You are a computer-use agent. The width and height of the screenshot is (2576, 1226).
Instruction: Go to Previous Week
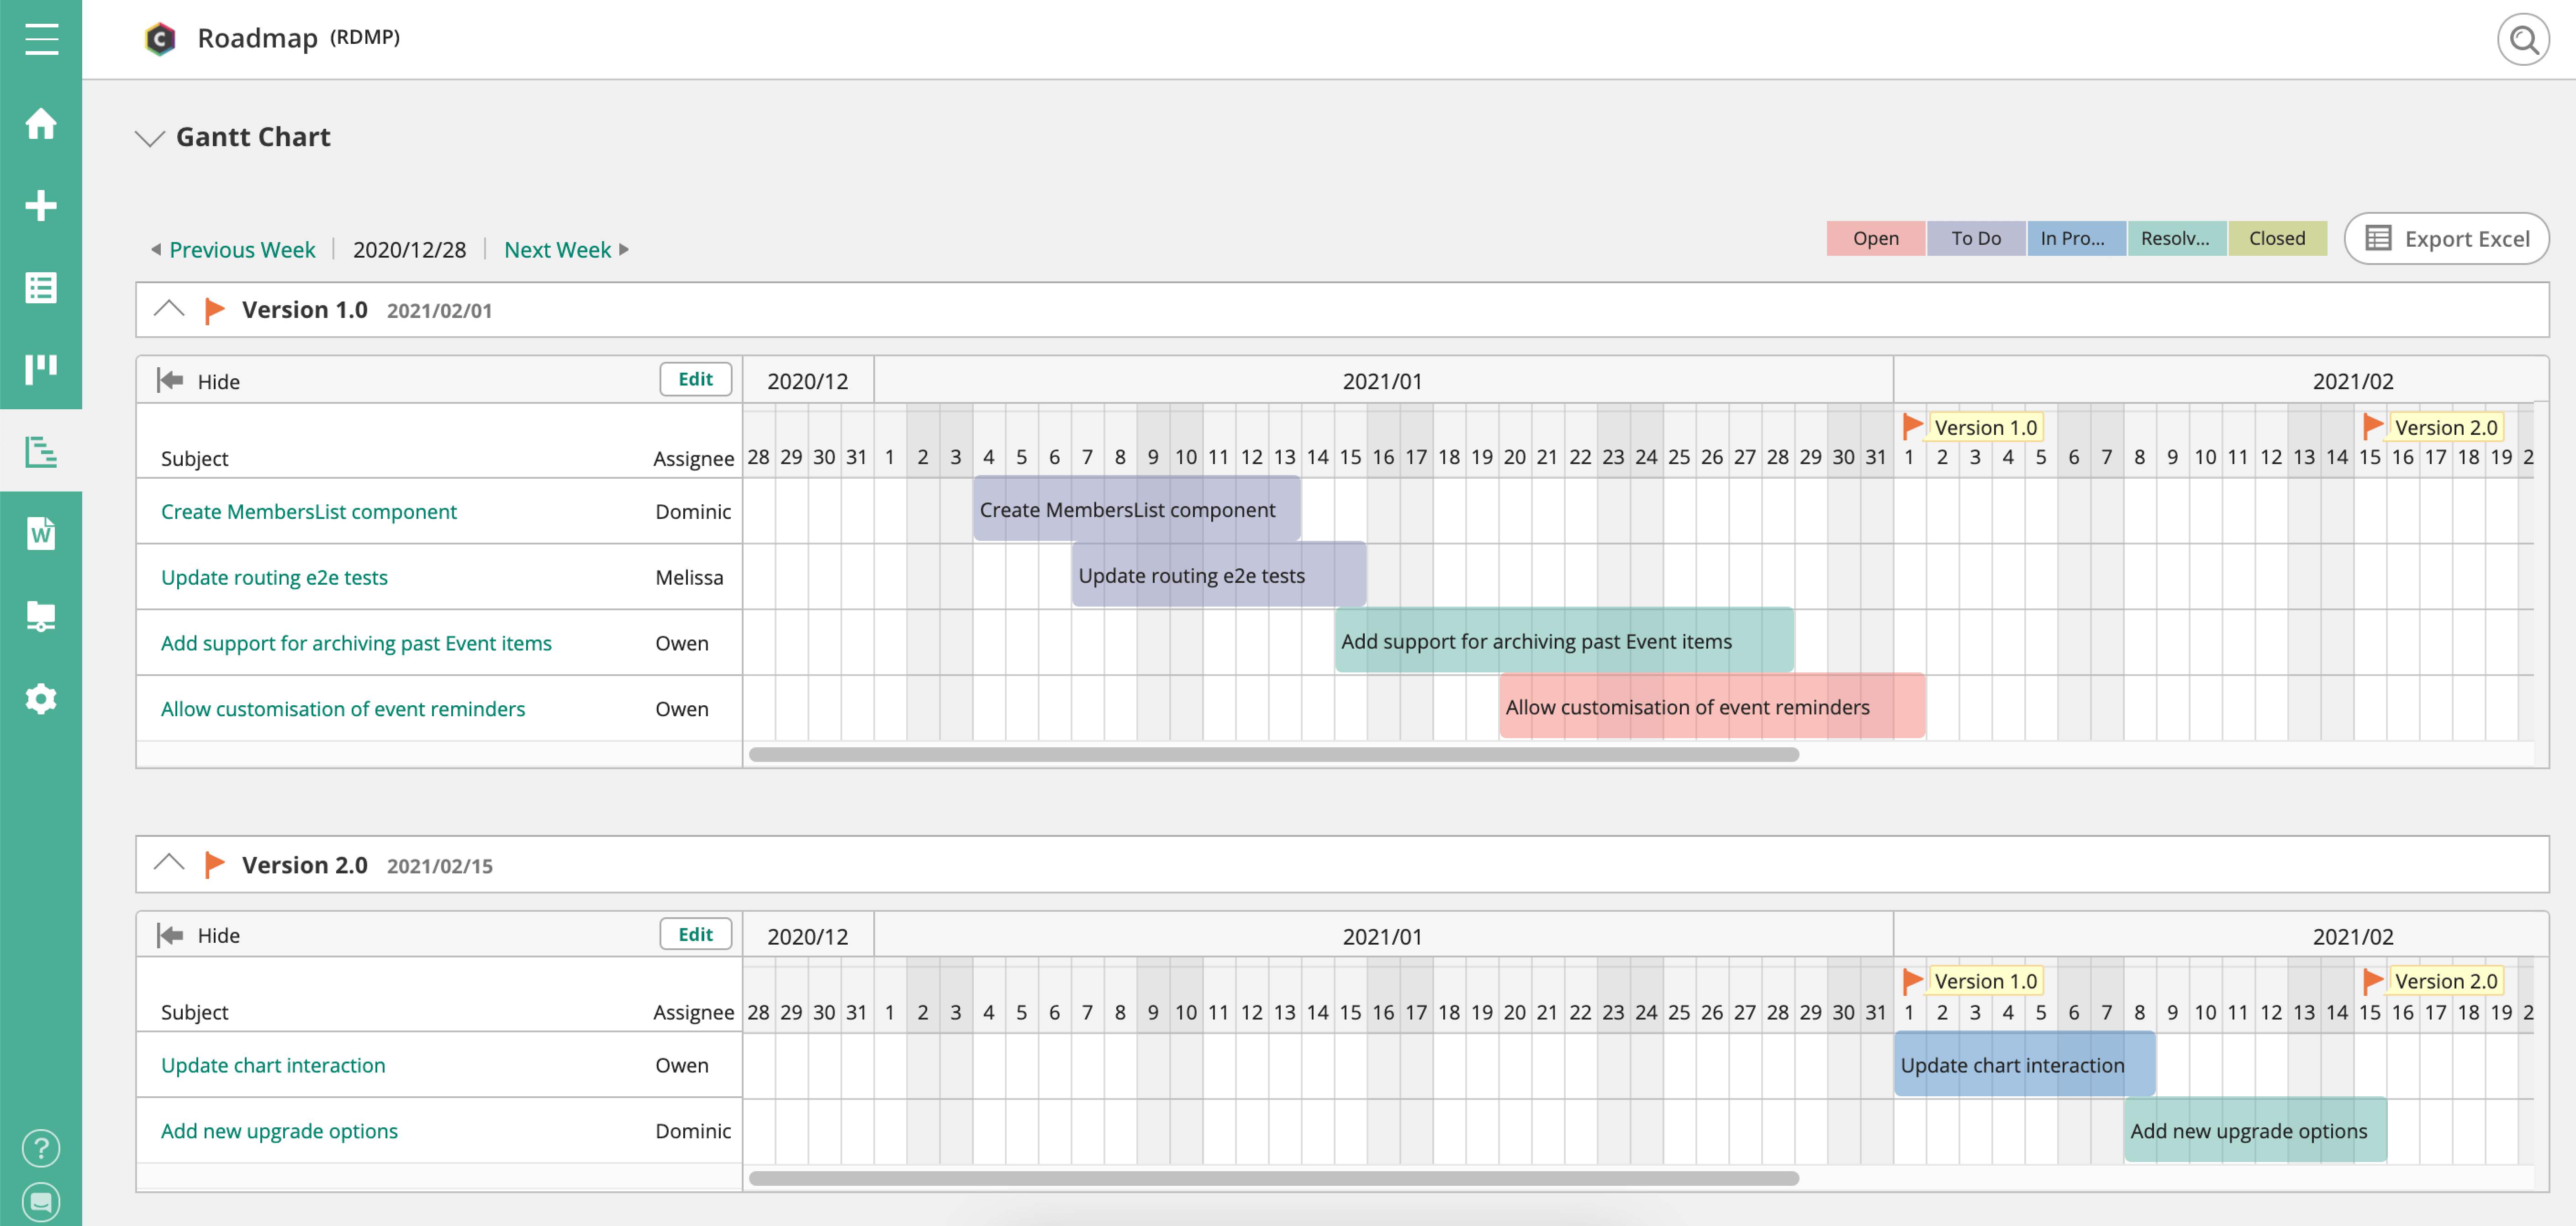(241, 250)
